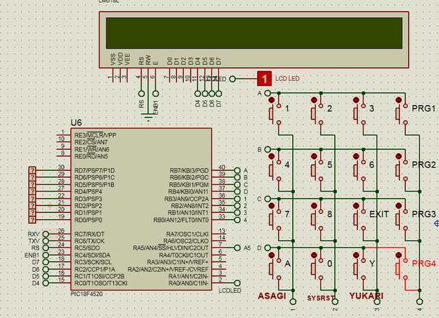Screen dimensions: 439x318
Task: Select the YUKARI text label
Action: 366,296
